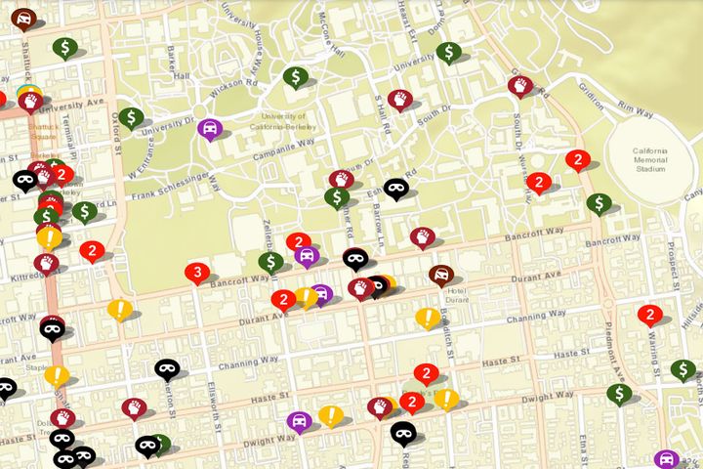The image size is (703, 469).
Task: Click the Oxford St label
Action: 116,133
